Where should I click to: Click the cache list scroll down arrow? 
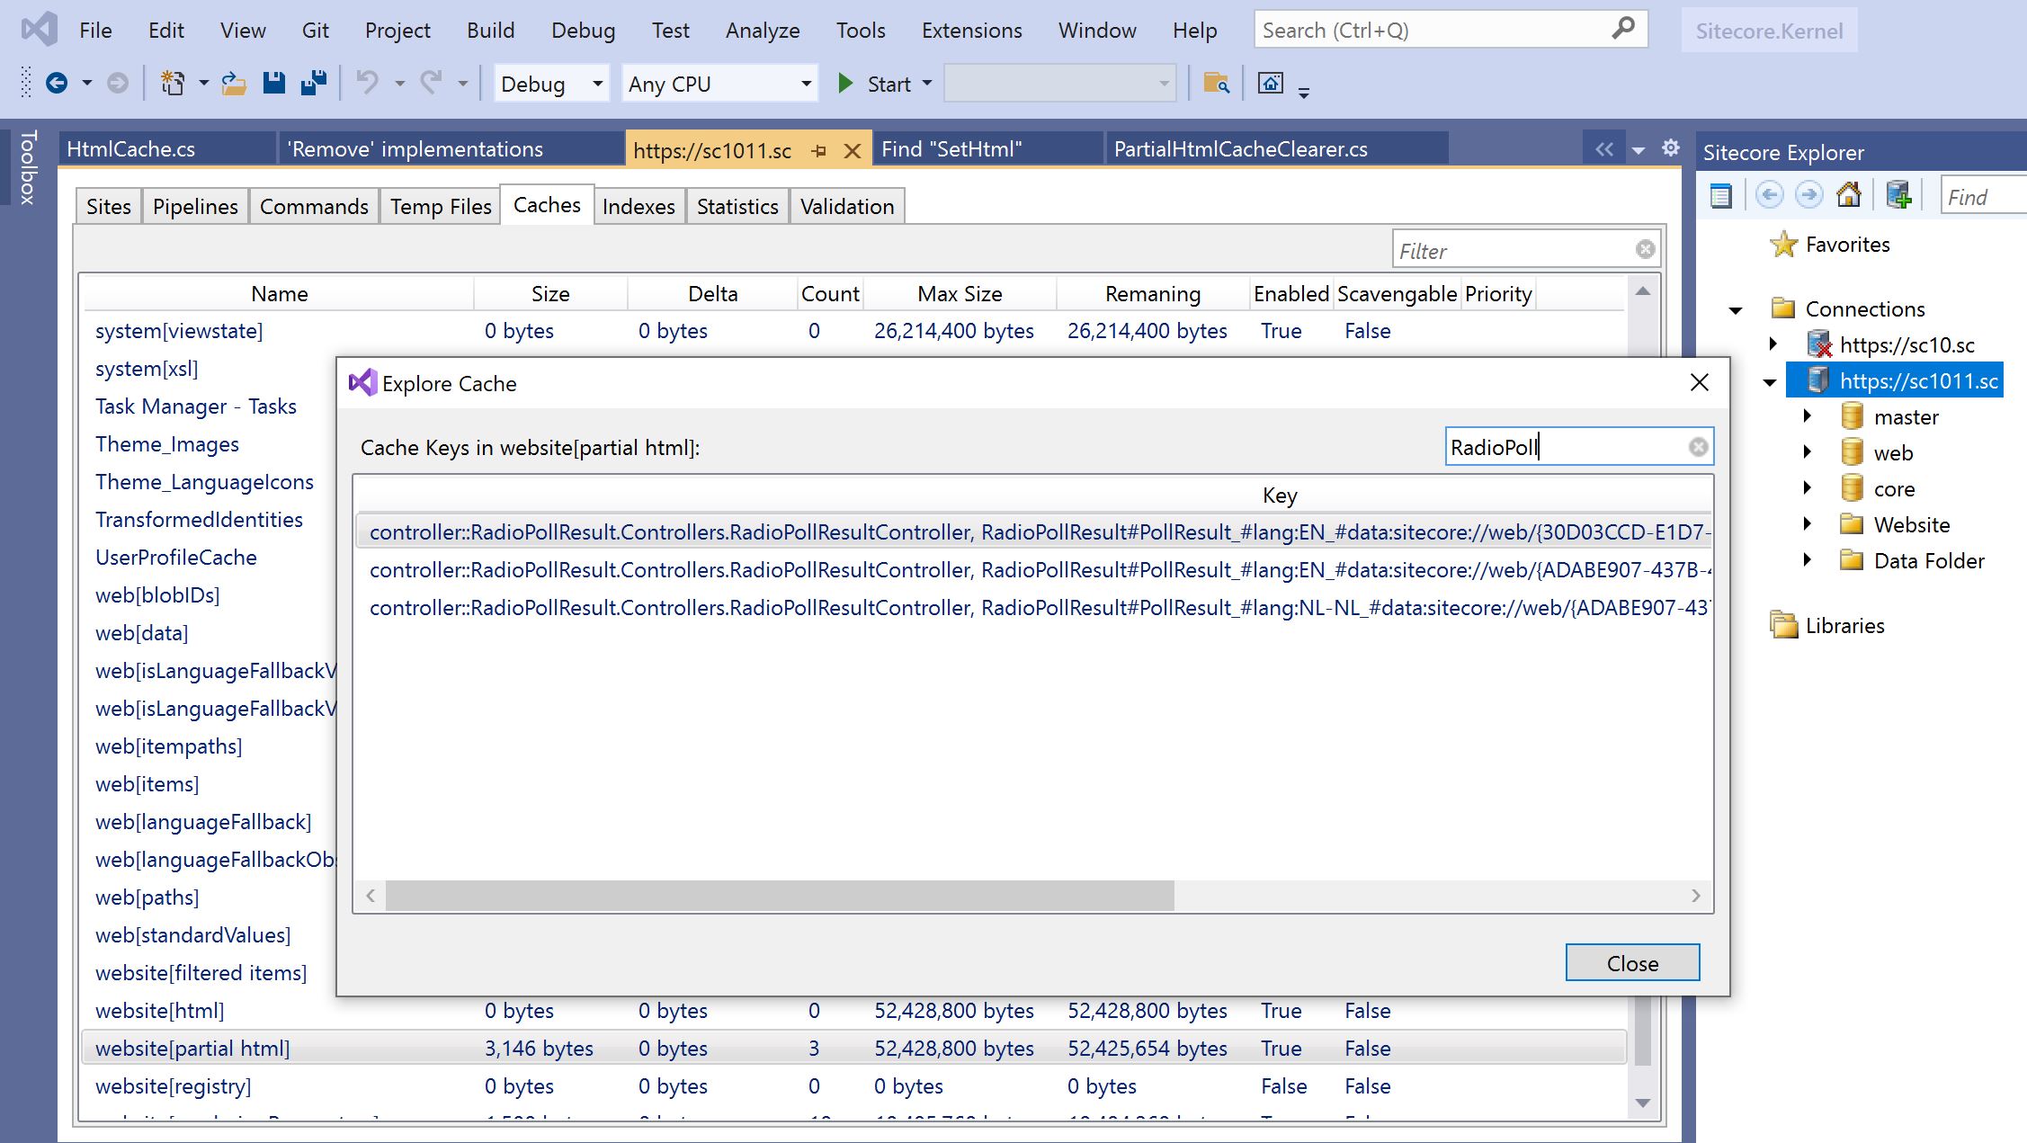(1643, 1103)
